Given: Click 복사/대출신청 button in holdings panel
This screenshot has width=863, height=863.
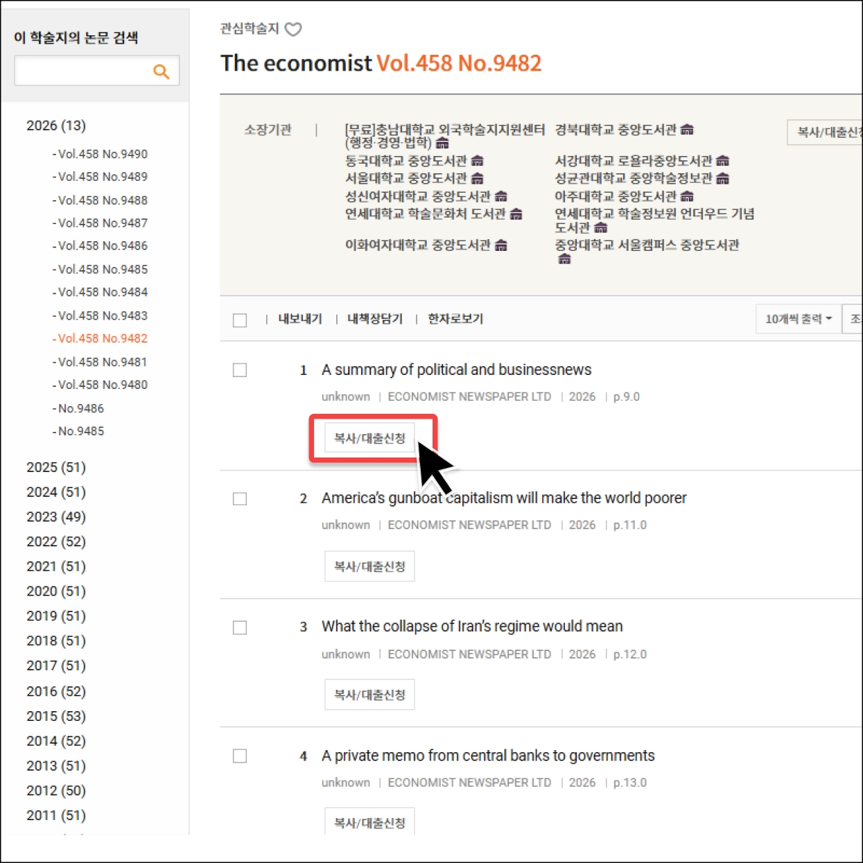Looking at the screenshot, I should pyautogui.click(x=826, y=132).
